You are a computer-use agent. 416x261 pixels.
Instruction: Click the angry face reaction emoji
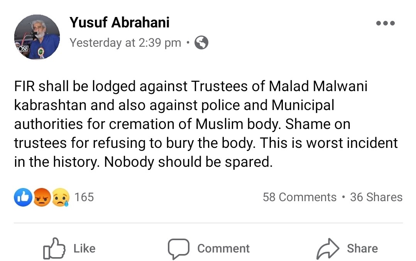[x=42, y=197]
